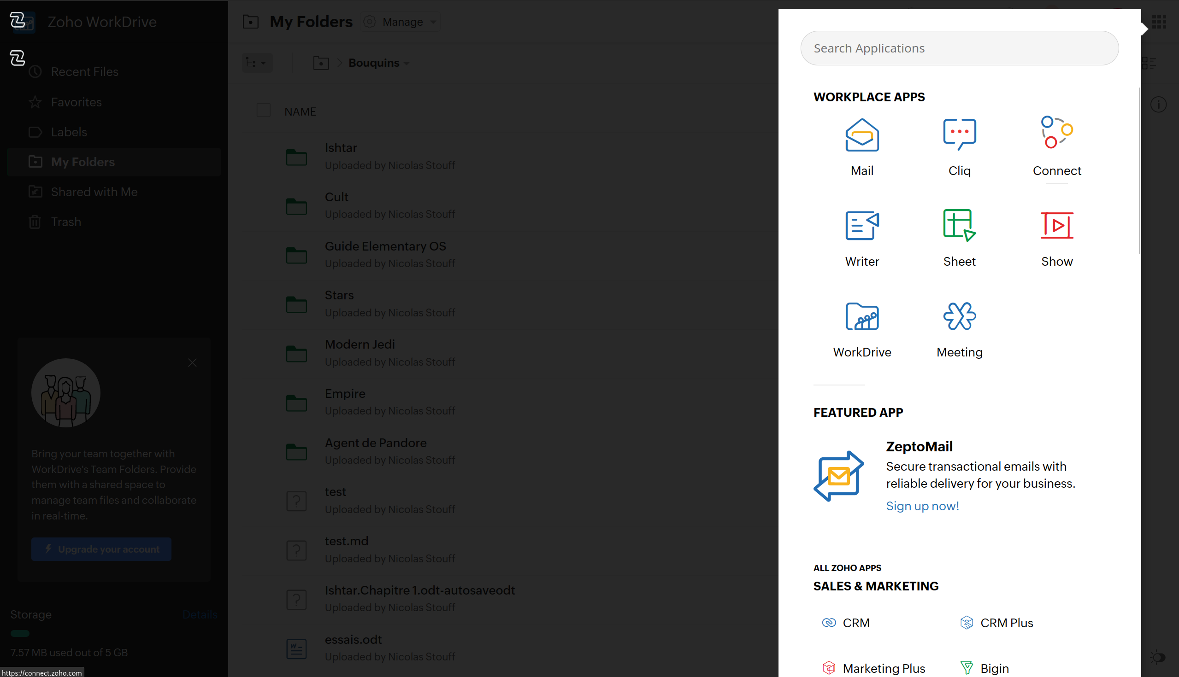
Task: Click the ZeptoMail featured app icon
Action: point(838,476)
